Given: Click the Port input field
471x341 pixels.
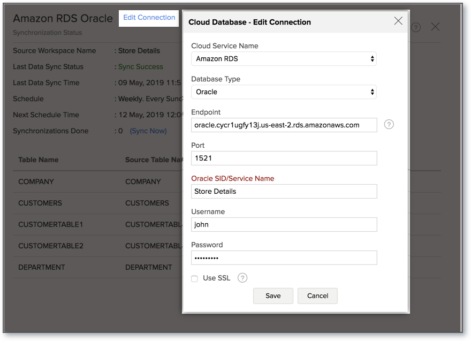Looking at the screenshot, I should pos(284,158).
